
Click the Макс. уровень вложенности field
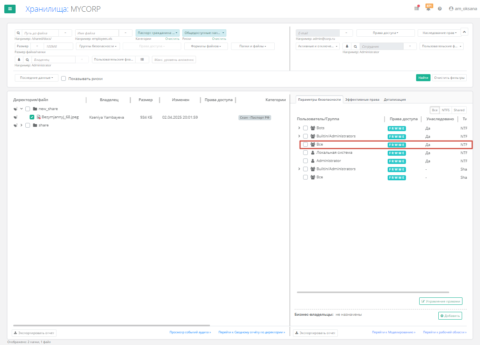coord(174,59)
